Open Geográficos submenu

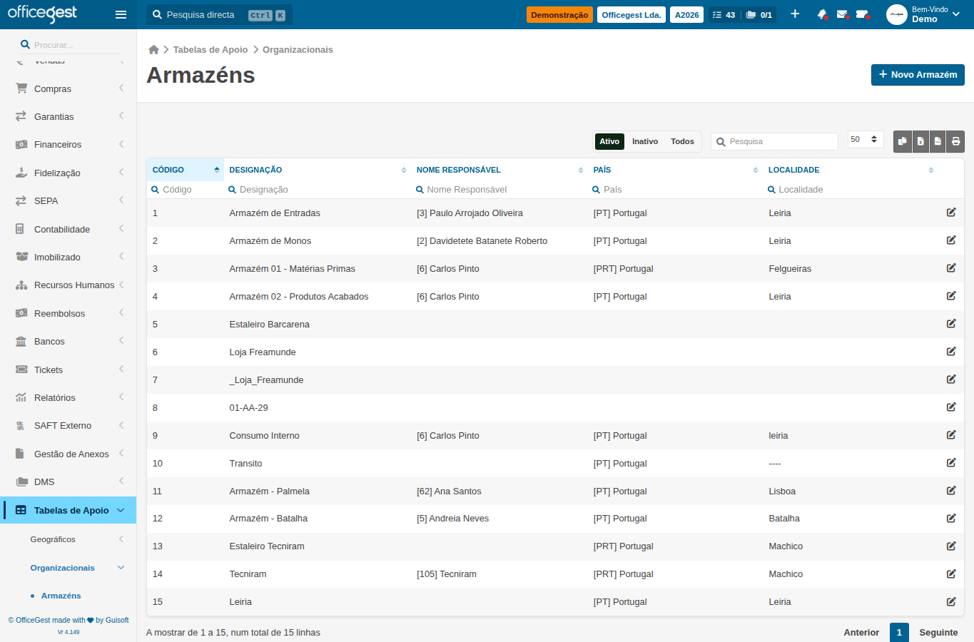[69, 539]
